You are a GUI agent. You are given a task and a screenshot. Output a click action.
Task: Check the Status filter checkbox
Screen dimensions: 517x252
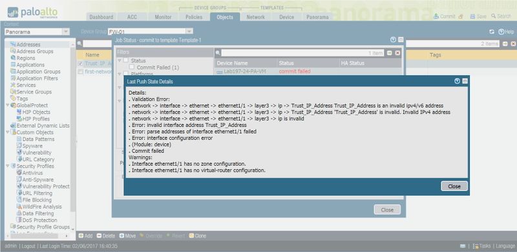(x=125, y=61)
